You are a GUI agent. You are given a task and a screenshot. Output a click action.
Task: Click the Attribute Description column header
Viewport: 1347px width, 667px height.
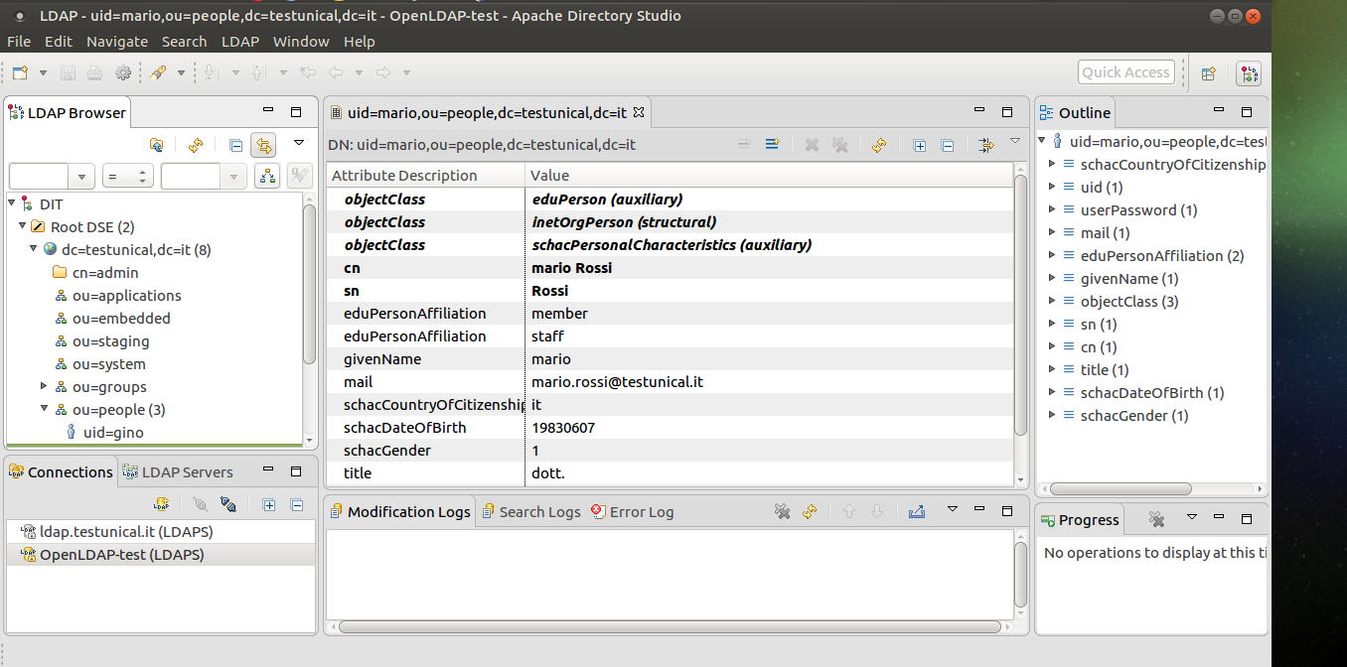[425, 175]
